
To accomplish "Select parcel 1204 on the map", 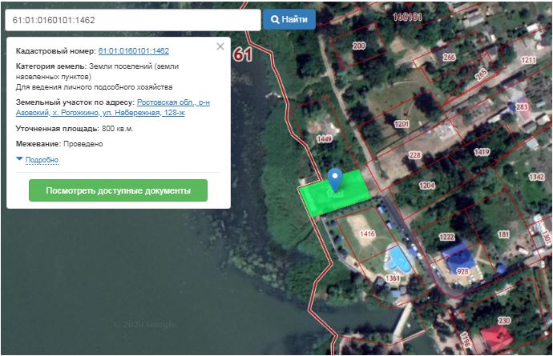I will 426,185.
